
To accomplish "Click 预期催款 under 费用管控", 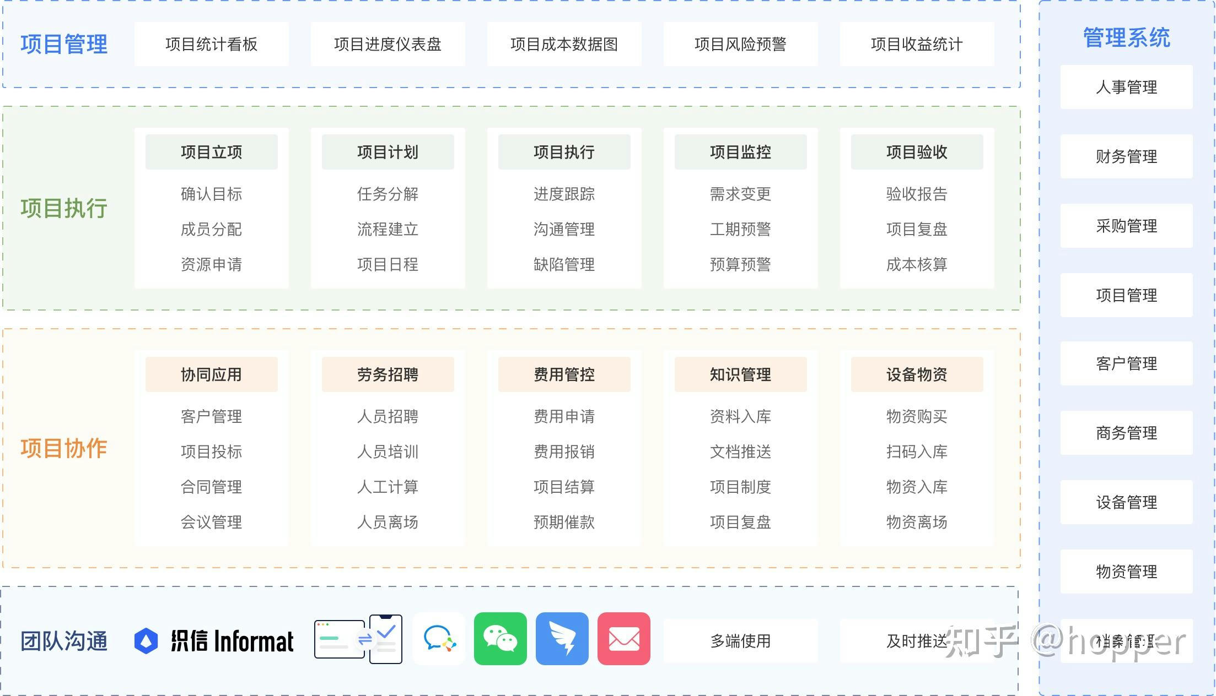I will [564, 522].
